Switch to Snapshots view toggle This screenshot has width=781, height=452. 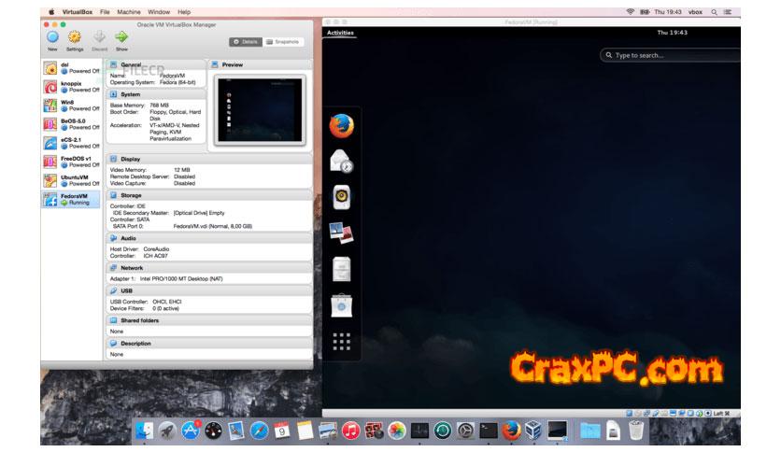point(283,42)
